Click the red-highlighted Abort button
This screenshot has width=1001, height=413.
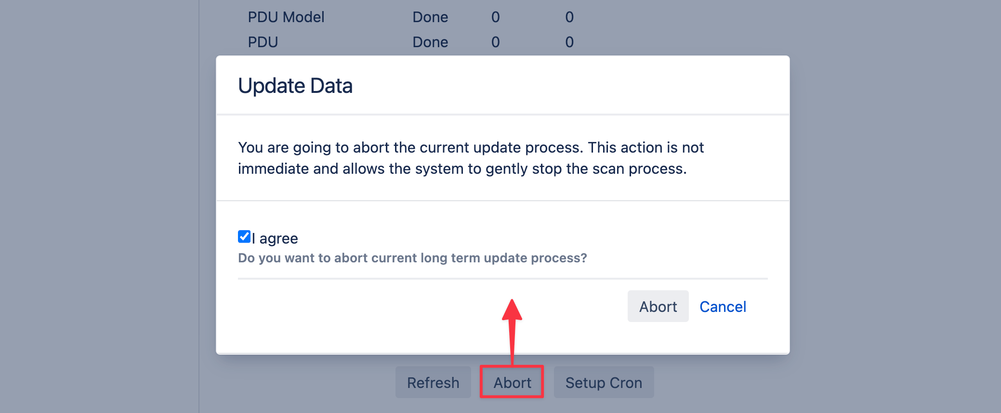[x=512, y=382]
